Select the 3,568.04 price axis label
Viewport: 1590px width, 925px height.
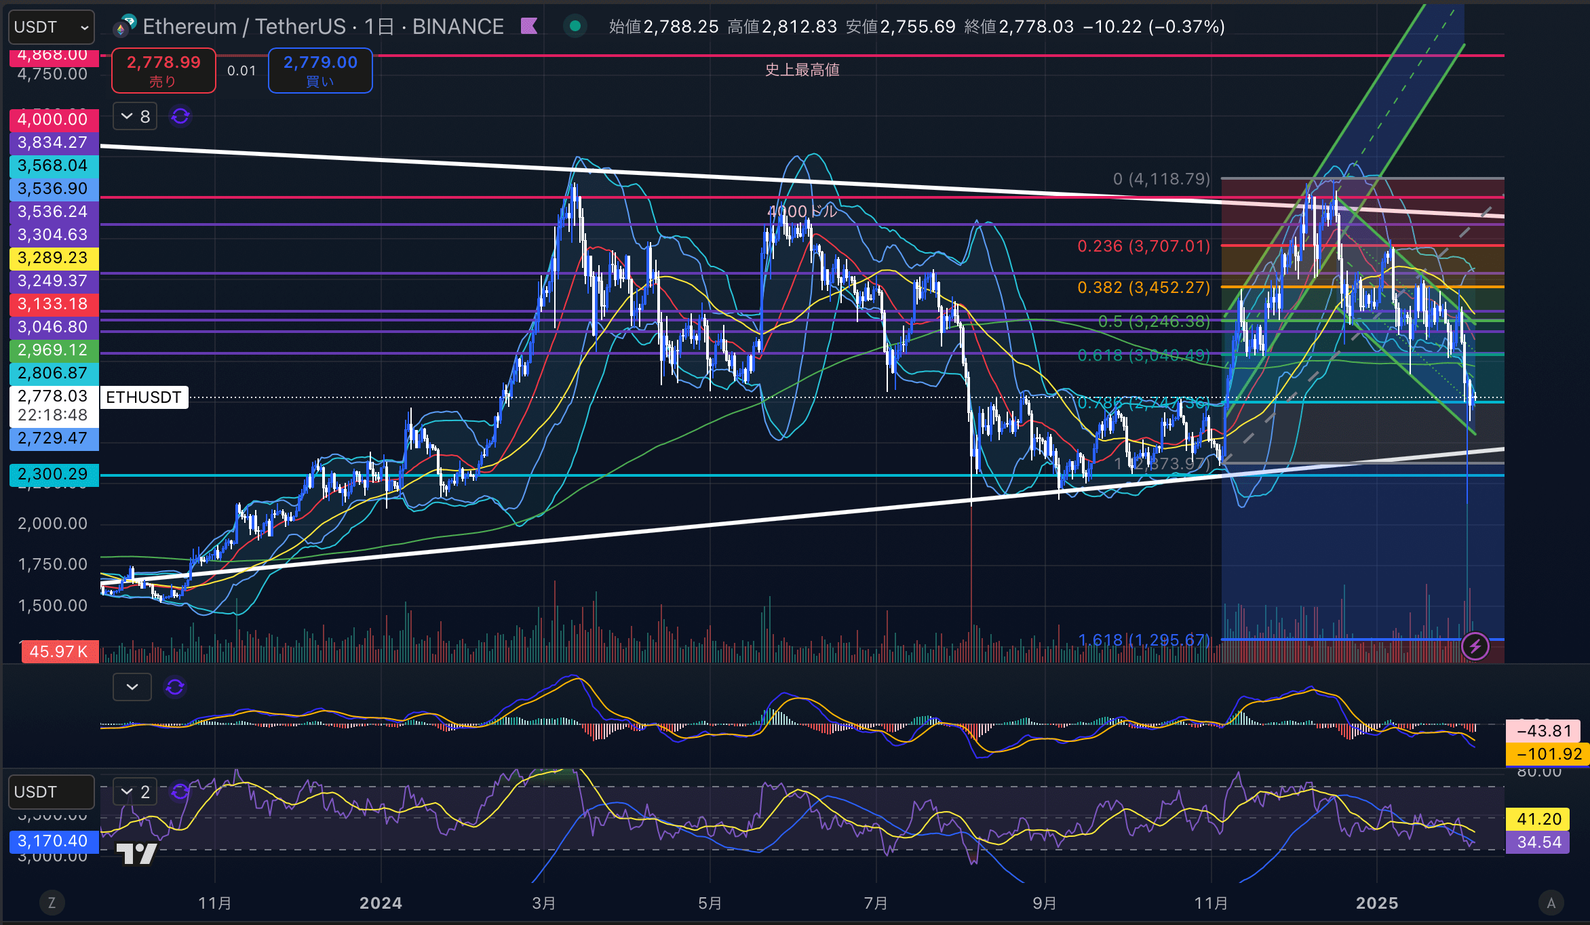click(x=53, y=165)
